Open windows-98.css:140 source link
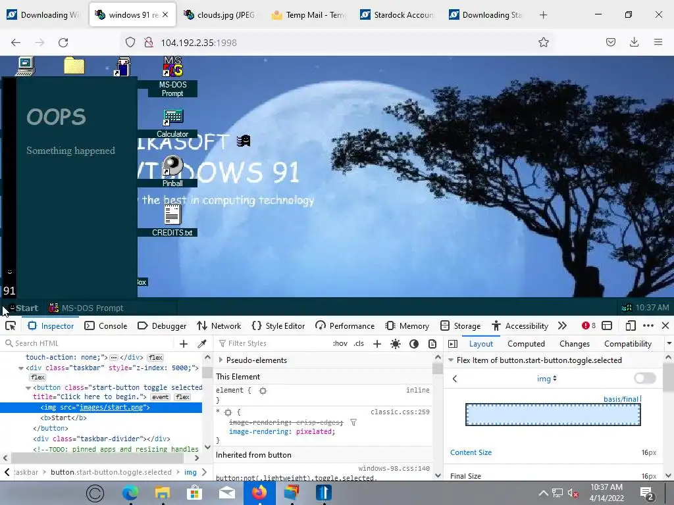674x505 pixels. tap(394, 468)
